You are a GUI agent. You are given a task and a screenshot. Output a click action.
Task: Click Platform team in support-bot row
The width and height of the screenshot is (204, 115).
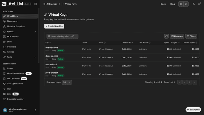coord(86,66)
